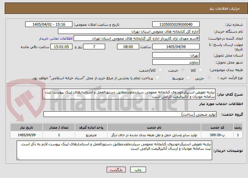Select the کالا/خدمت radio button
This screenshot has width=248, height=178.
coord(160,70)
